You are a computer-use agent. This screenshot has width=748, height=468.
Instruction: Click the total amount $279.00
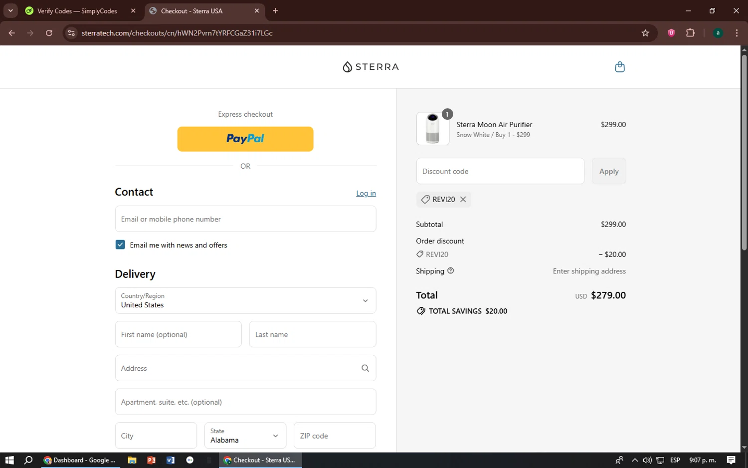pos(608,295)
